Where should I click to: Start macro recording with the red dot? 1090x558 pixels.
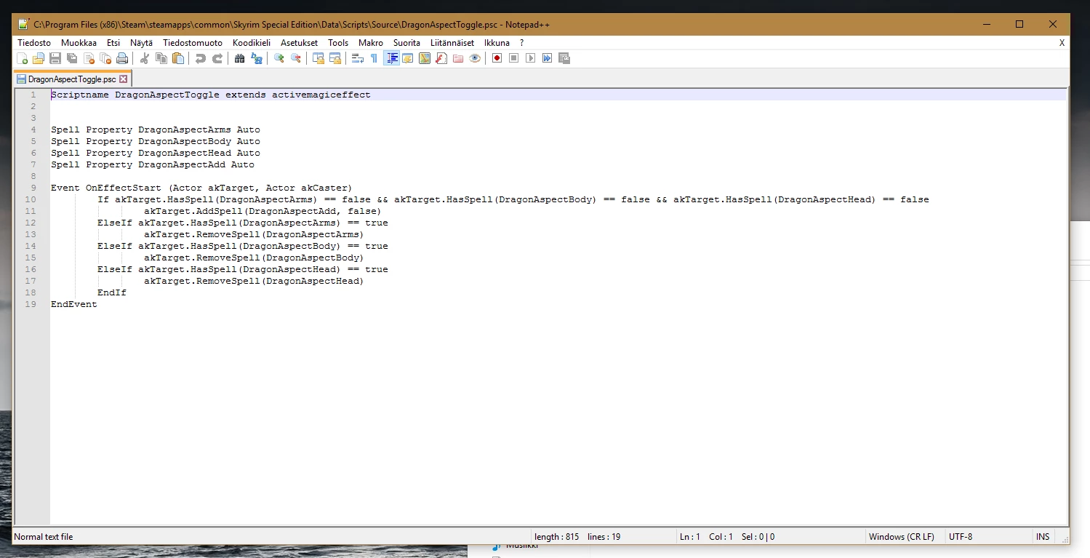tap(497, 58)
